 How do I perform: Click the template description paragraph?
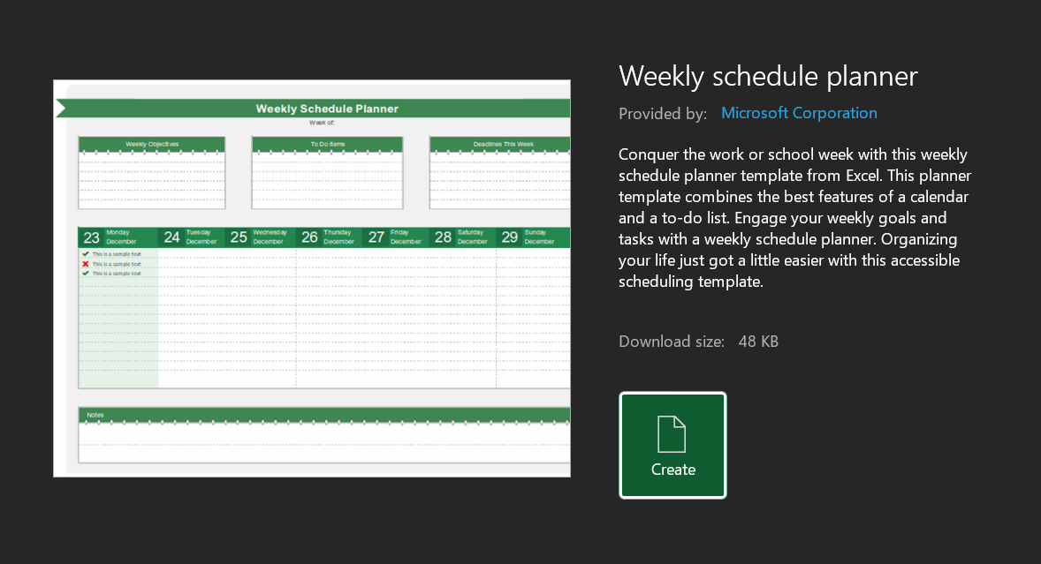(794, 217)
